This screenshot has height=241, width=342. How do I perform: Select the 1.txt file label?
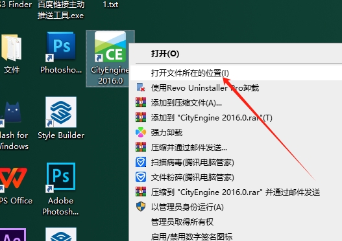pos(110,5)
